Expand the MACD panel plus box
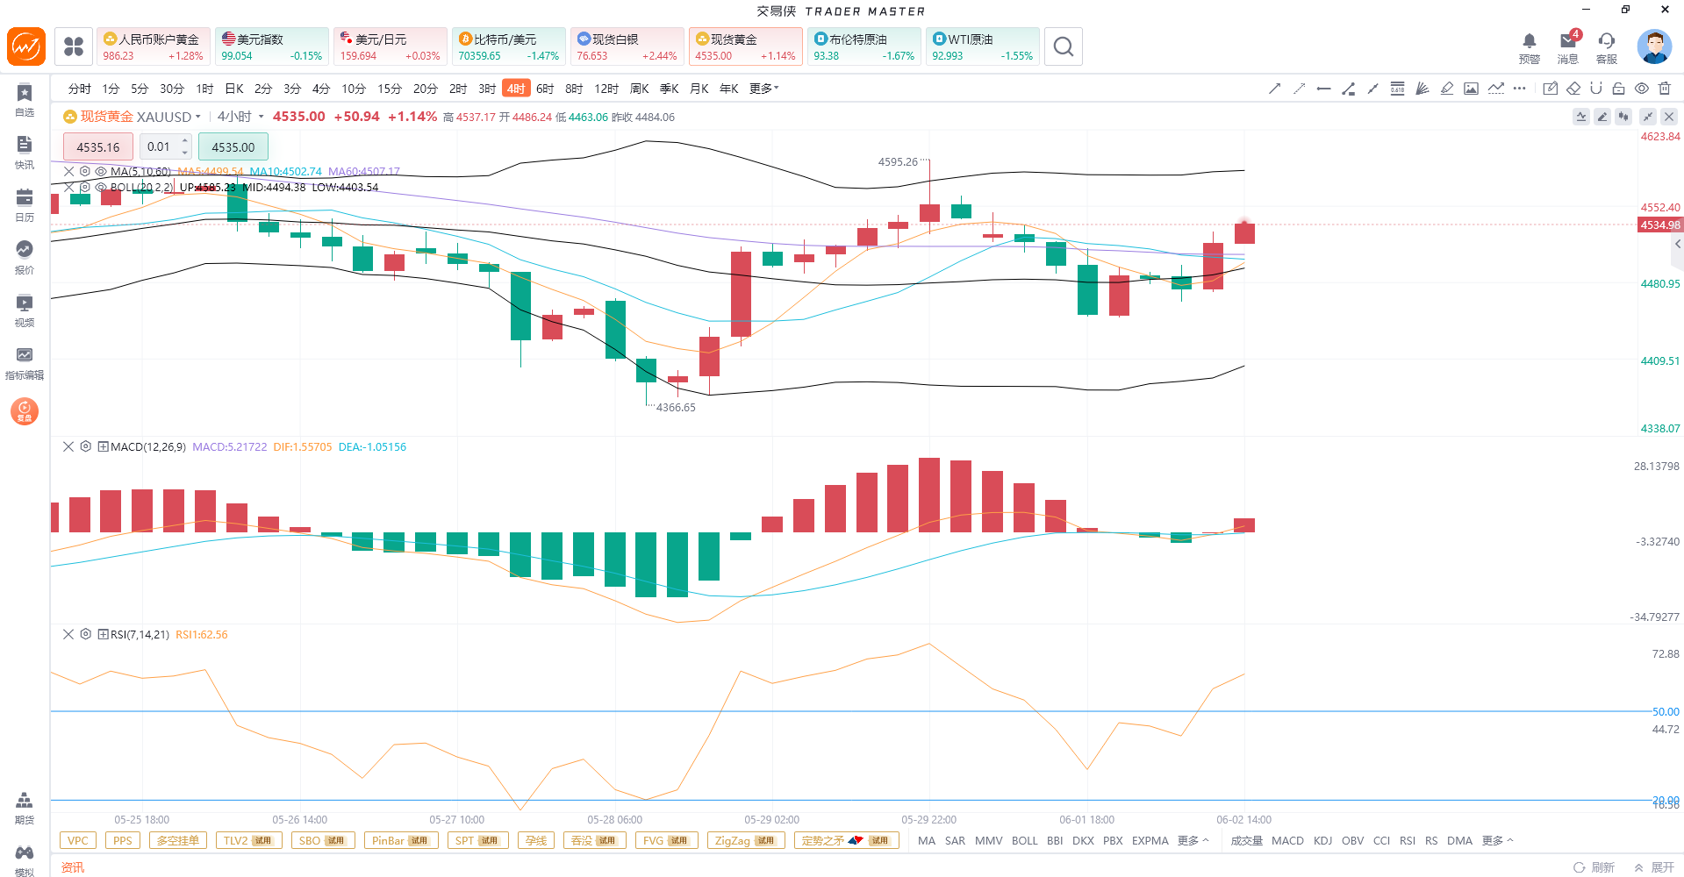 point(103,446)
